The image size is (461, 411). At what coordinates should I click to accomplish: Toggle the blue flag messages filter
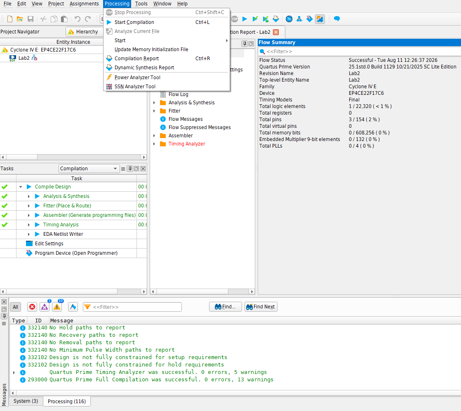(x=73, y=307)
